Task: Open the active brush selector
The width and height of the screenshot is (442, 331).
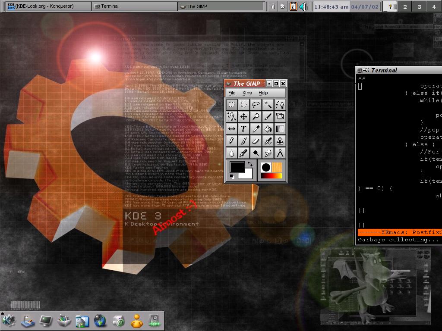Action: pos(266,168)
